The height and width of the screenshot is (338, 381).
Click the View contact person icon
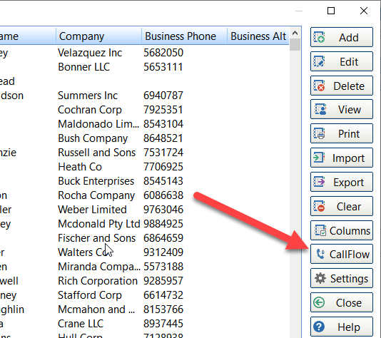click(320, 109)
